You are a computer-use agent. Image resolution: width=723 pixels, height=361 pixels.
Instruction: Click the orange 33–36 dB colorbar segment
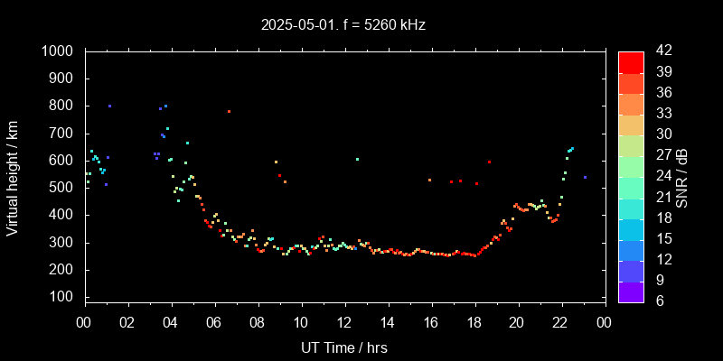tap(631, 104)
